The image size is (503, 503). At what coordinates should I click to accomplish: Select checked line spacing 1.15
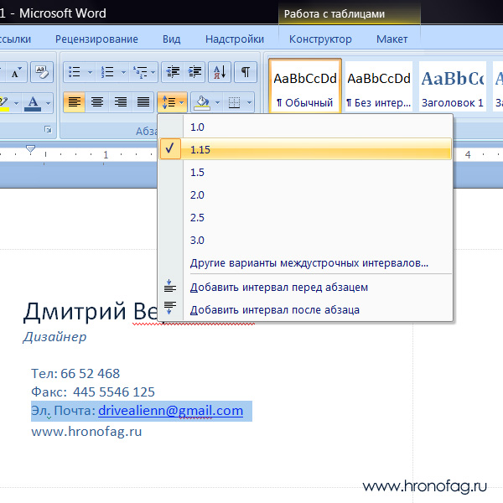point(305,149)
